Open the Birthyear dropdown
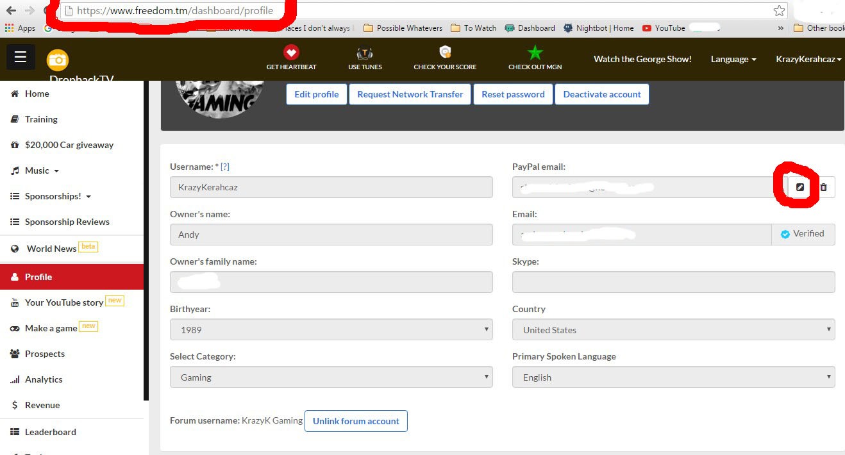 click(331, 330)
